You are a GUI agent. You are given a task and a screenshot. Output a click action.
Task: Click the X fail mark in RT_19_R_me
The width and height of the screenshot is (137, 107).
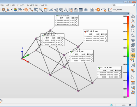point(106,39)
